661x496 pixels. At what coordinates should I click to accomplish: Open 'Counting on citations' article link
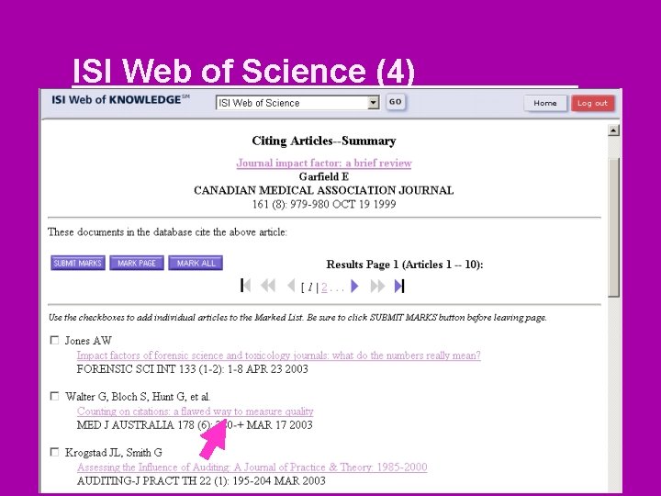(x=196, y=411)
